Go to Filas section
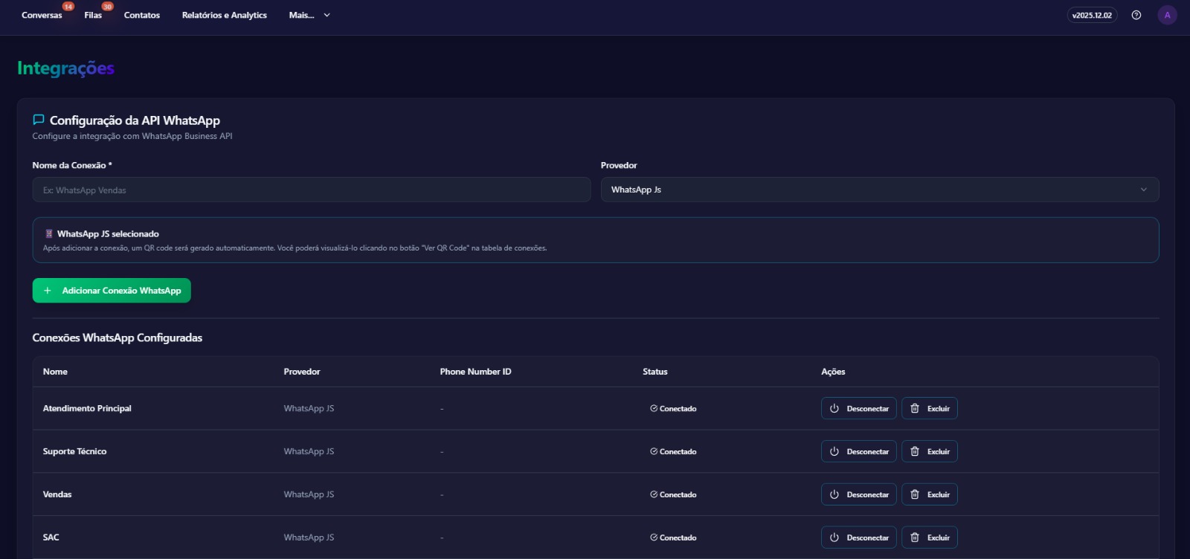Screen dimensions: 1190x559 tap(93, 15)
